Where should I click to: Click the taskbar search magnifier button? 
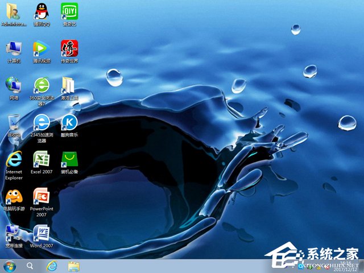[30, 266]
